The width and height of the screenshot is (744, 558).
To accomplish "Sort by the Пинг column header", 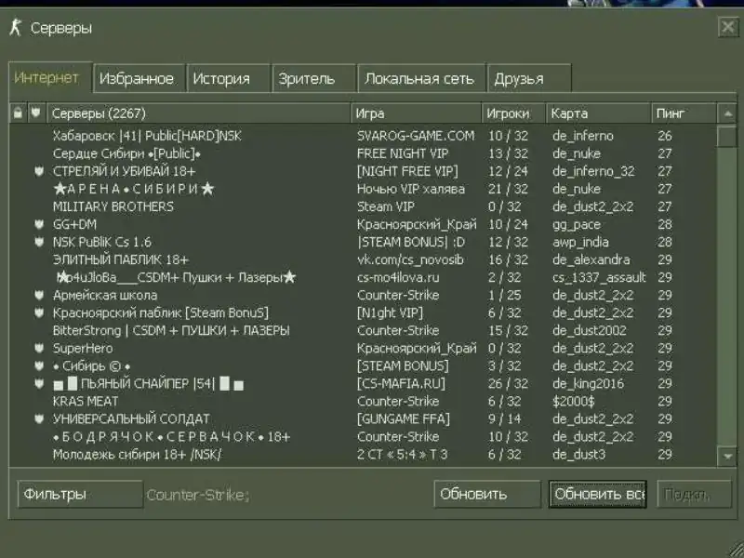I will (684, 113).
